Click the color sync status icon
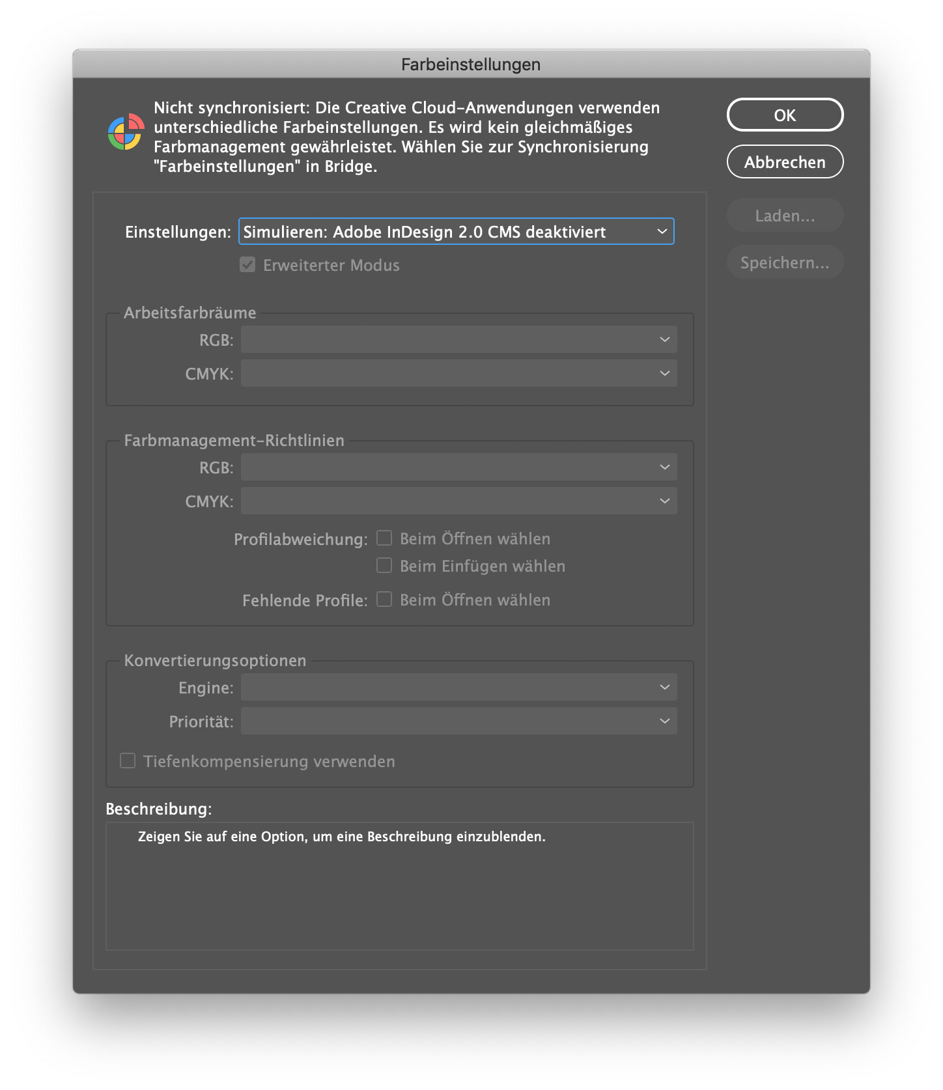Viewport: 943px width, 1090px height. pos(126,132)
